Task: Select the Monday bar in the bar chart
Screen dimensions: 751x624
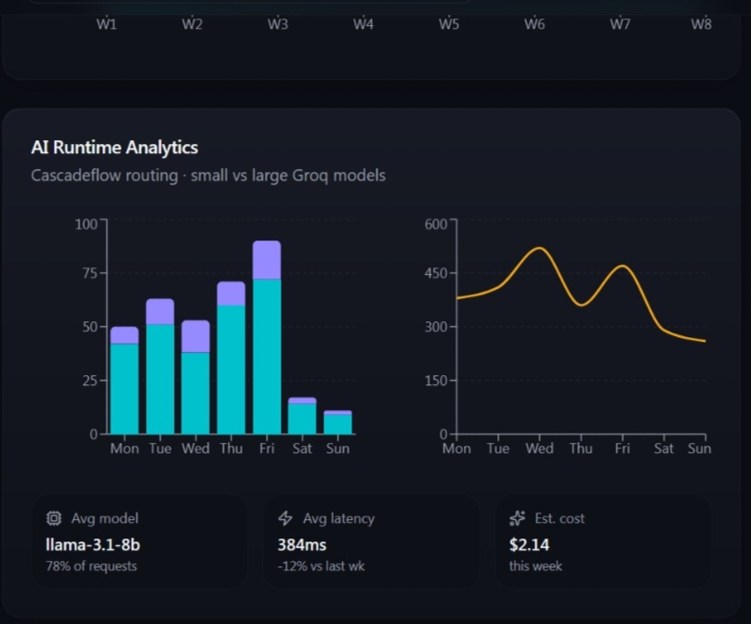Action: (x=125, y=381)
